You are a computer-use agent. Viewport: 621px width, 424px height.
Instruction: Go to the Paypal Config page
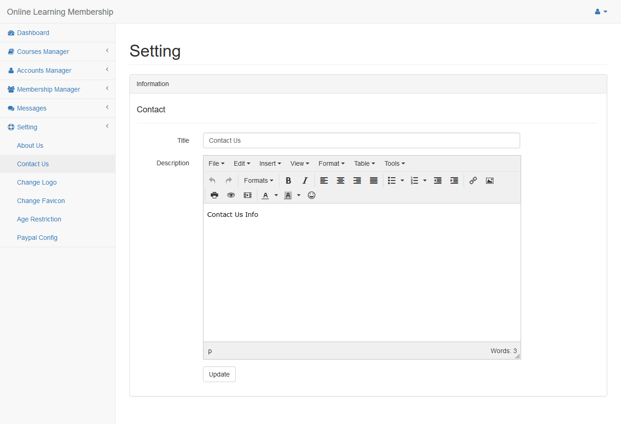pos(37,238)
